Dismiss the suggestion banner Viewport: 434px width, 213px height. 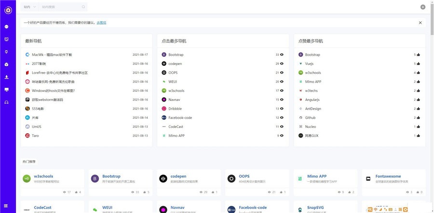click(x=420, y=23)
